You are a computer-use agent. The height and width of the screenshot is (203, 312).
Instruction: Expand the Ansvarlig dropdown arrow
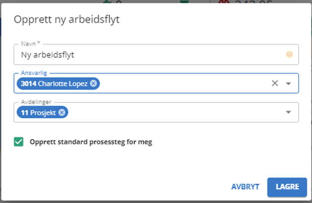(288, 83)
